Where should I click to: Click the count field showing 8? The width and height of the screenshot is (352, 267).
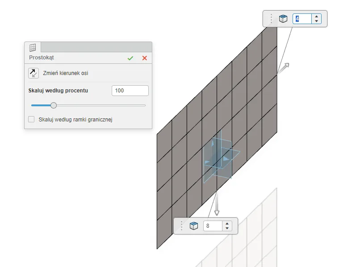coord(213,226)
